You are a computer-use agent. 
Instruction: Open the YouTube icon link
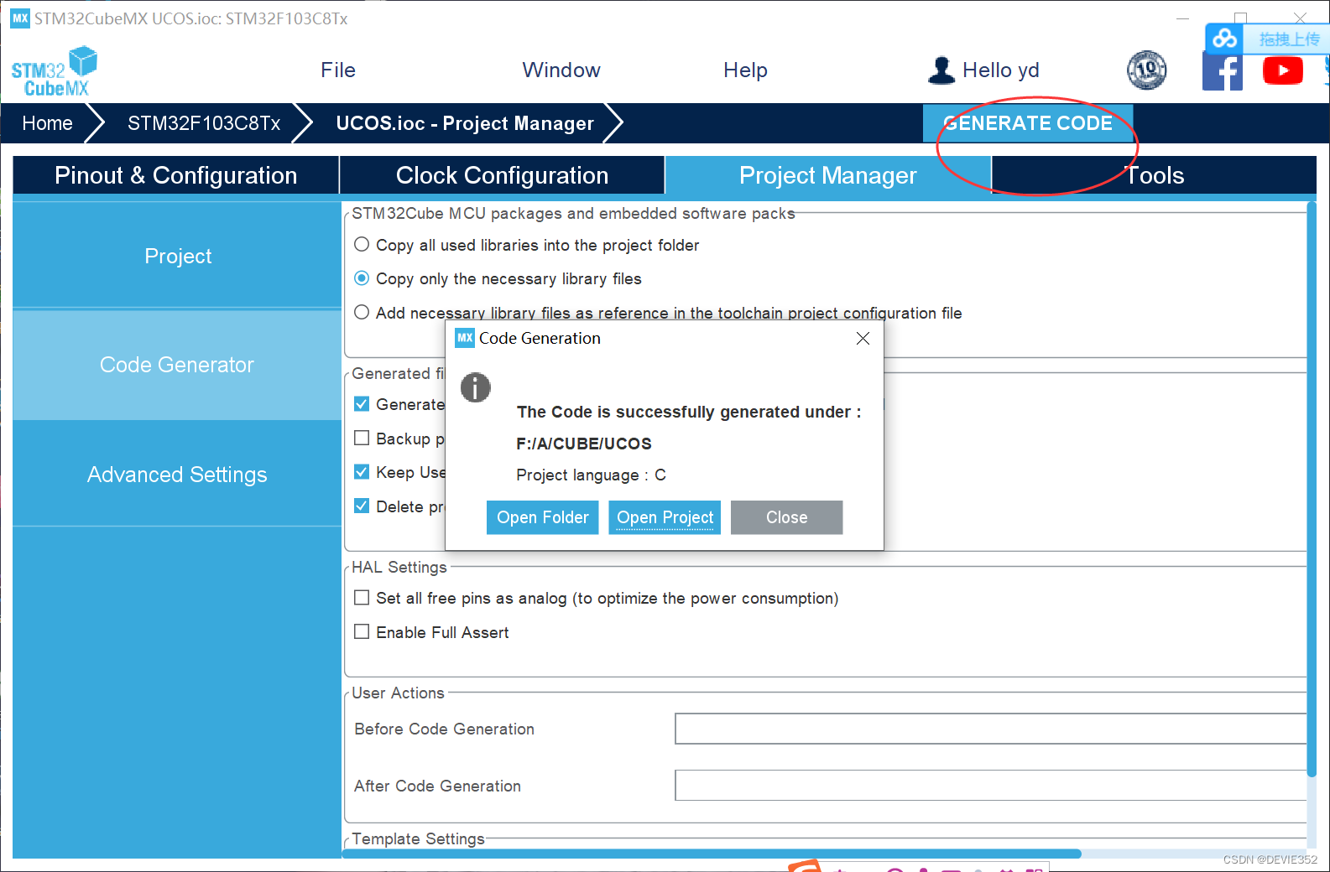tap(1282, 70)
